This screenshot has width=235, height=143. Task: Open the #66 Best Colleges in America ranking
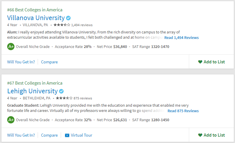tap(35, 10)
